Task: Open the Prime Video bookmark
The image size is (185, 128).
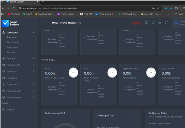Action: (x=105, y=14)
